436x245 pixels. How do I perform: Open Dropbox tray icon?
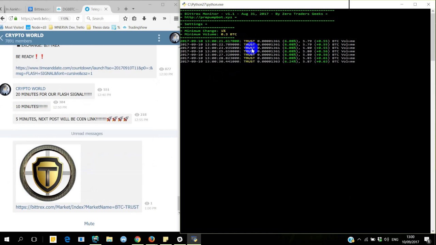[380, 240]
